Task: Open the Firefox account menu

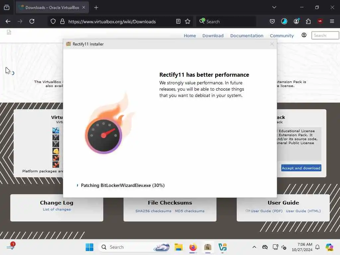Action: click(x=296, y=21)
